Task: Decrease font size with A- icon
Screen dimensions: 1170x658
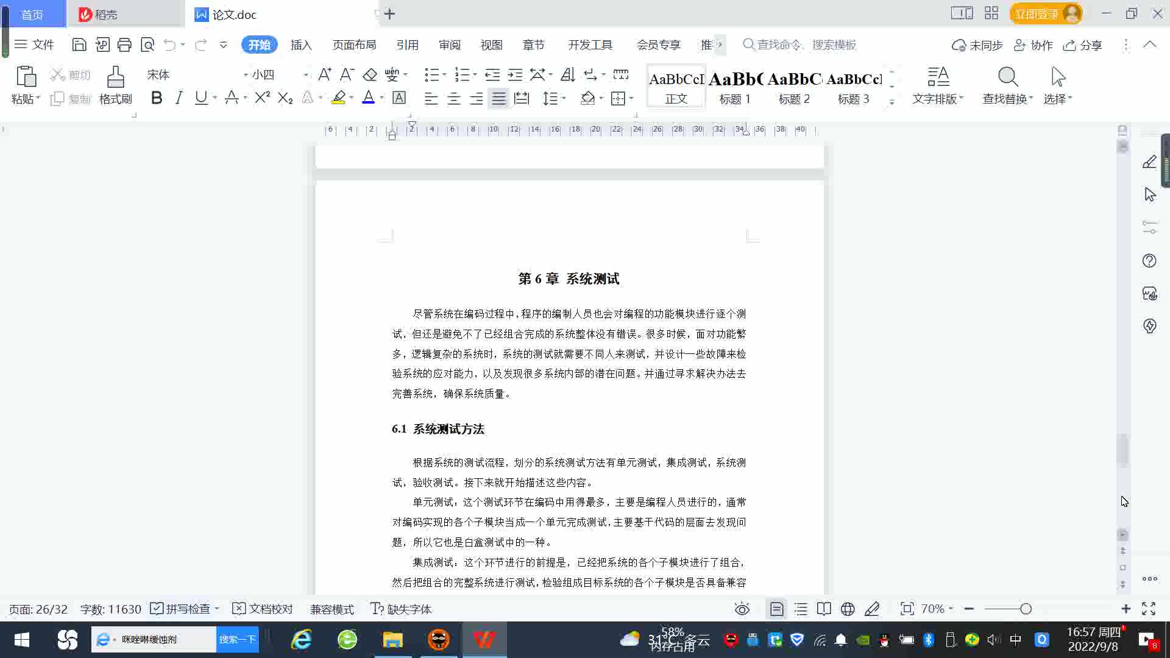Action: [x=347, y=74]
